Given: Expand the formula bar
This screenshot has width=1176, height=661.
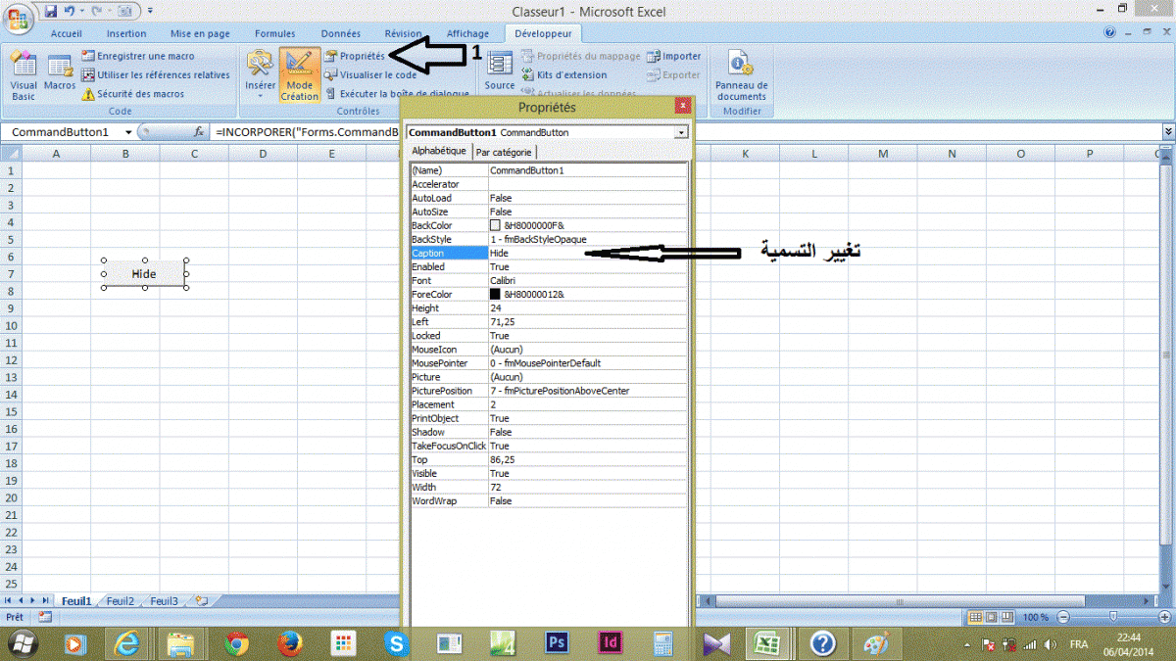Looking at the screenshot, I should 1167,132.
